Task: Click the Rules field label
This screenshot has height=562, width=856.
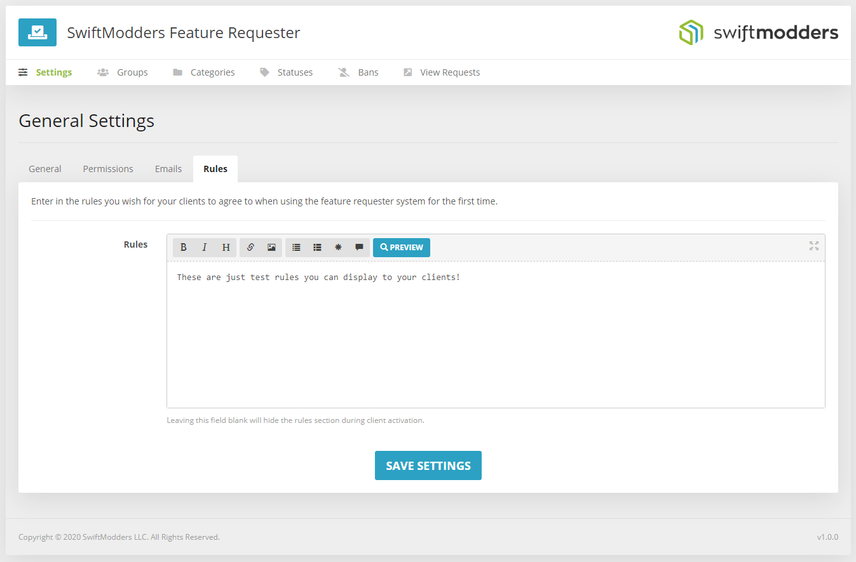Action: pyautogui.click(x=135, y=244)
